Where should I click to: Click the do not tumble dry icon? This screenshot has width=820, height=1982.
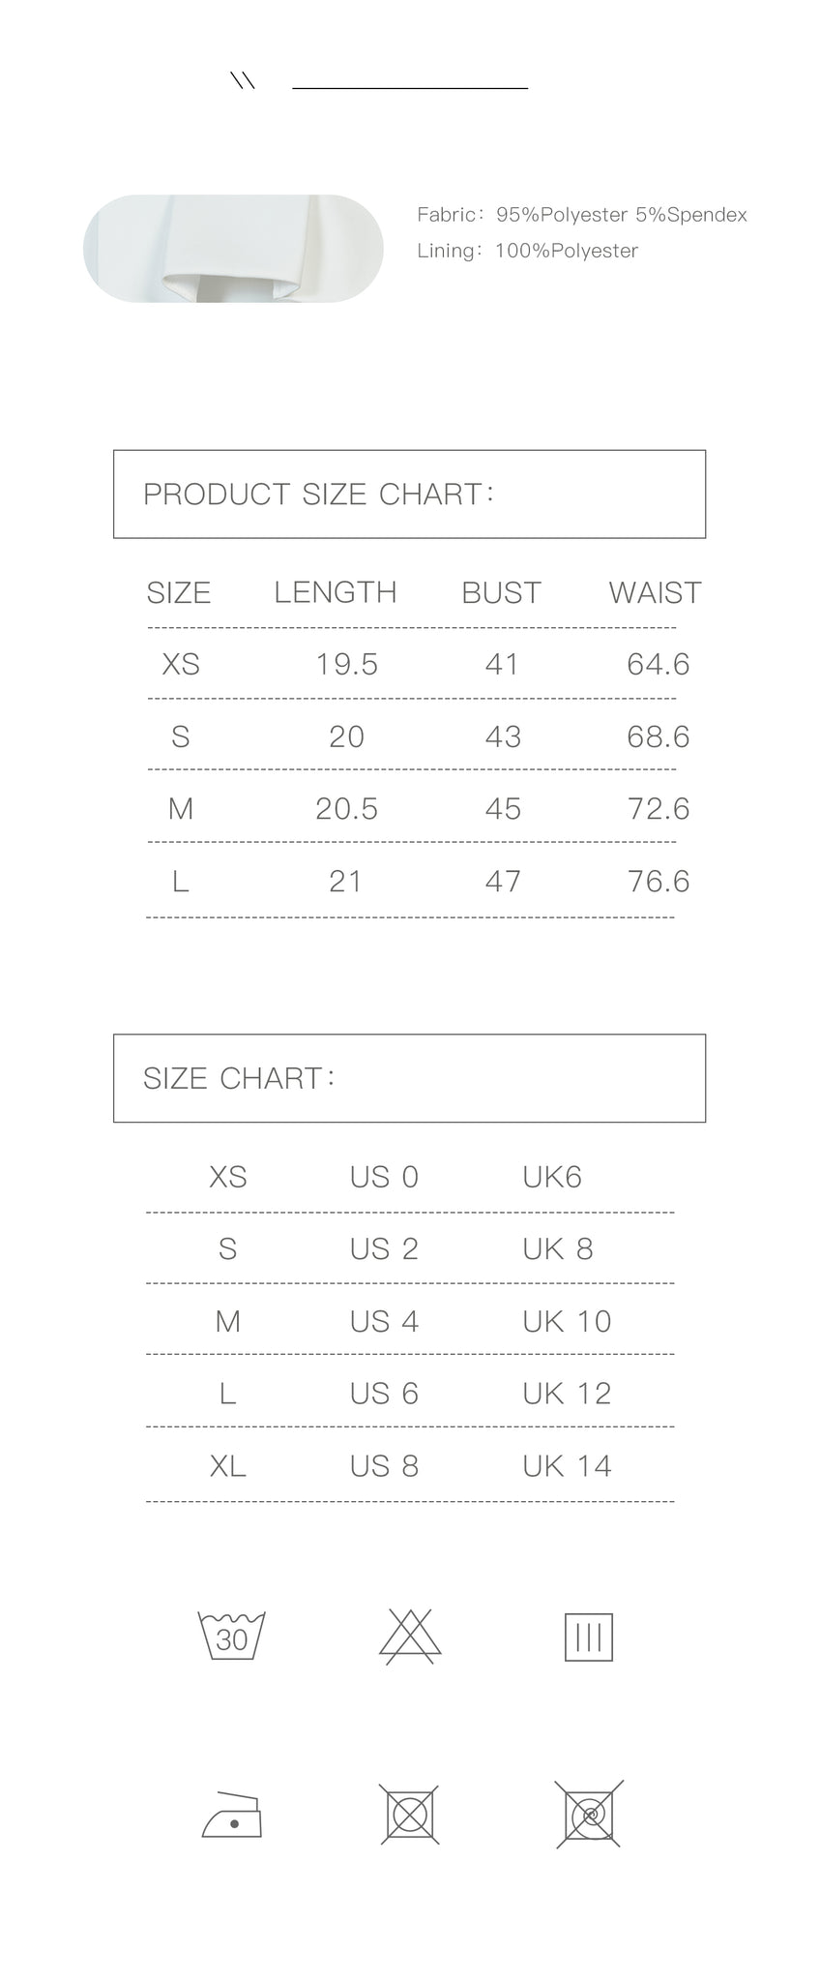pyautogui.click(x=410, y=1815)
